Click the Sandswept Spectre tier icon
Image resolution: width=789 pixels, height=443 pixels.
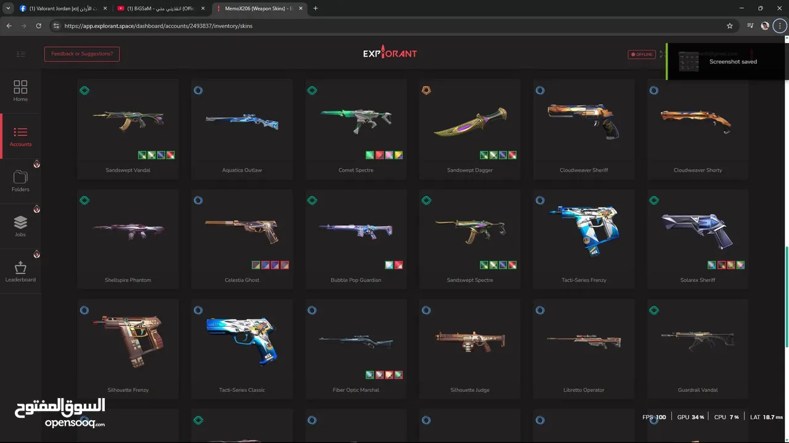point(426,201)
